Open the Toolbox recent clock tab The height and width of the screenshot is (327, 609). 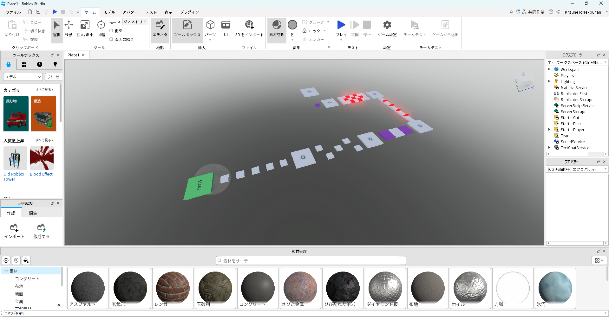coord(40,65)
